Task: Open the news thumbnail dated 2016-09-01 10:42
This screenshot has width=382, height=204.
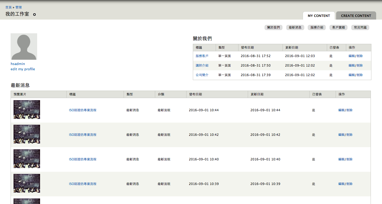Action: pyautogui.click(x=27, y=134)
